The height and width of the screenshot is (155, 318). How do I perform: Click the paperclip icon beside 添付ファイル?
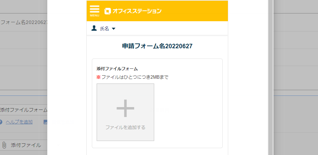(4, 145)
